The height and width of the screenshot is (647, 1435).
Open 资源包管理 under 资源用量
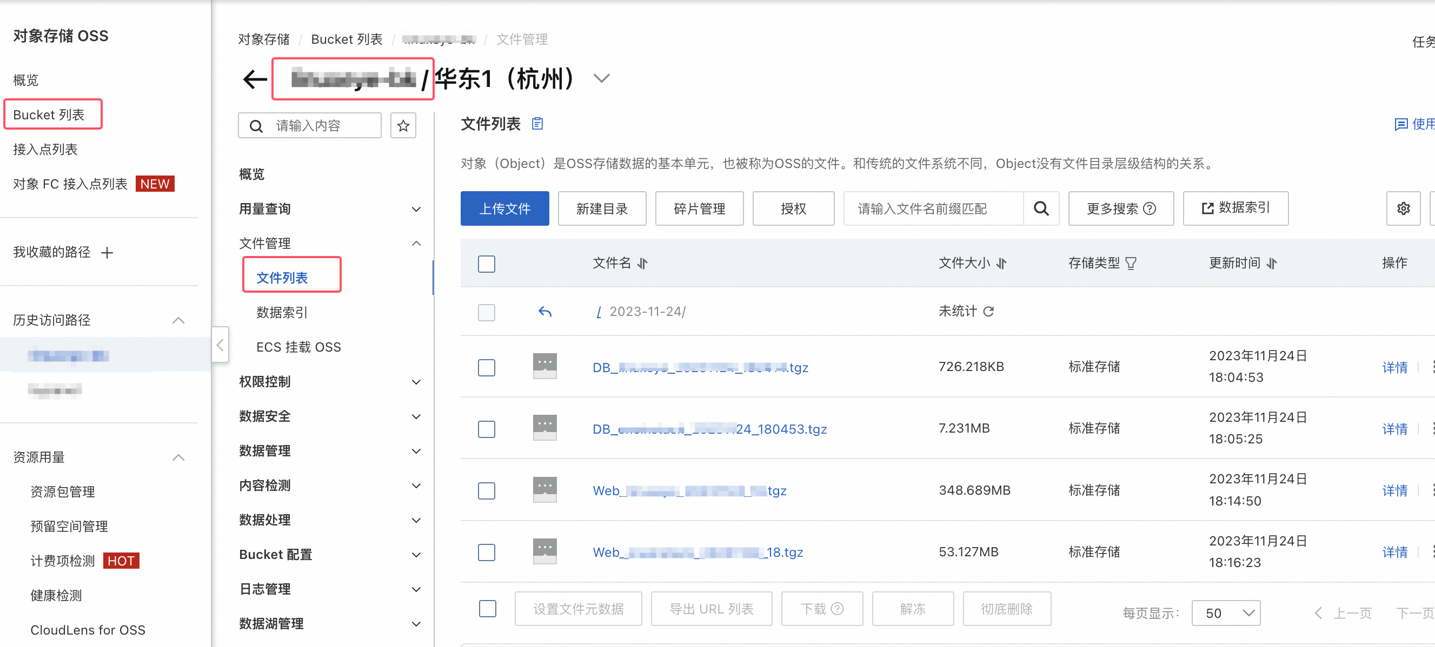coord(62,492)
